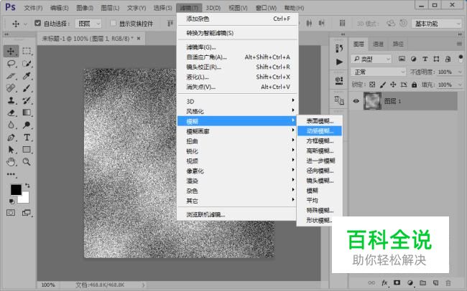The width and height of the screenshot is (467, 291).
Task: Choose 动感模糊 from blur submenu
Action: [320, 130]
